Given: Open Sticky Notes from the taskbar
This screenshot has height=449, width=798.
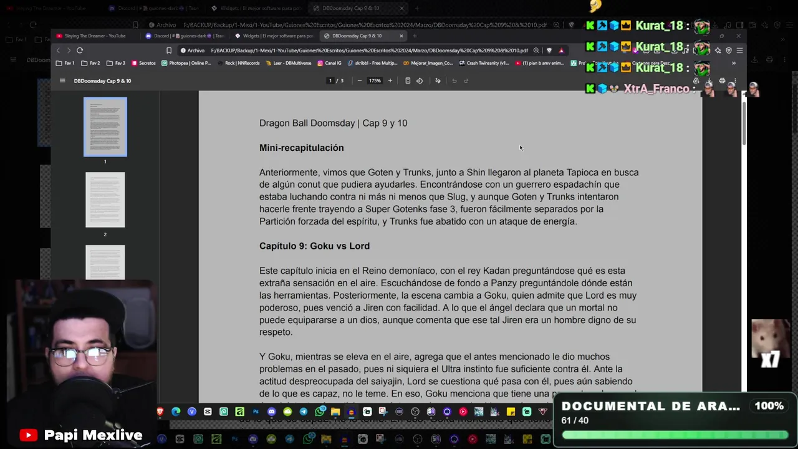Looking at the screenshot, I should point(511,412).
